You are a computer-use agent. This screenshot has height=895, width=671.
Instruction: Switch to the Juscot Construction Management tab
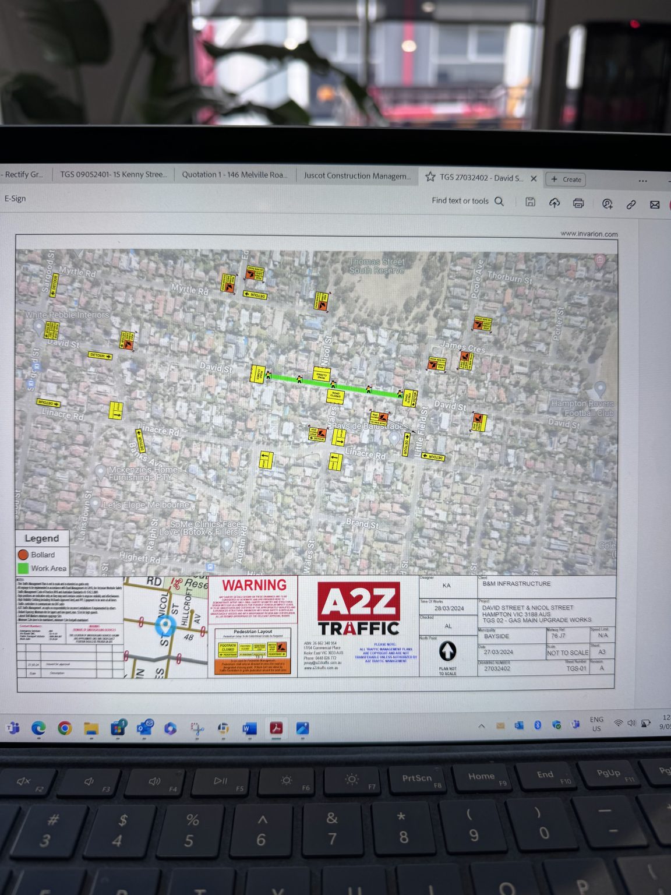357,175
